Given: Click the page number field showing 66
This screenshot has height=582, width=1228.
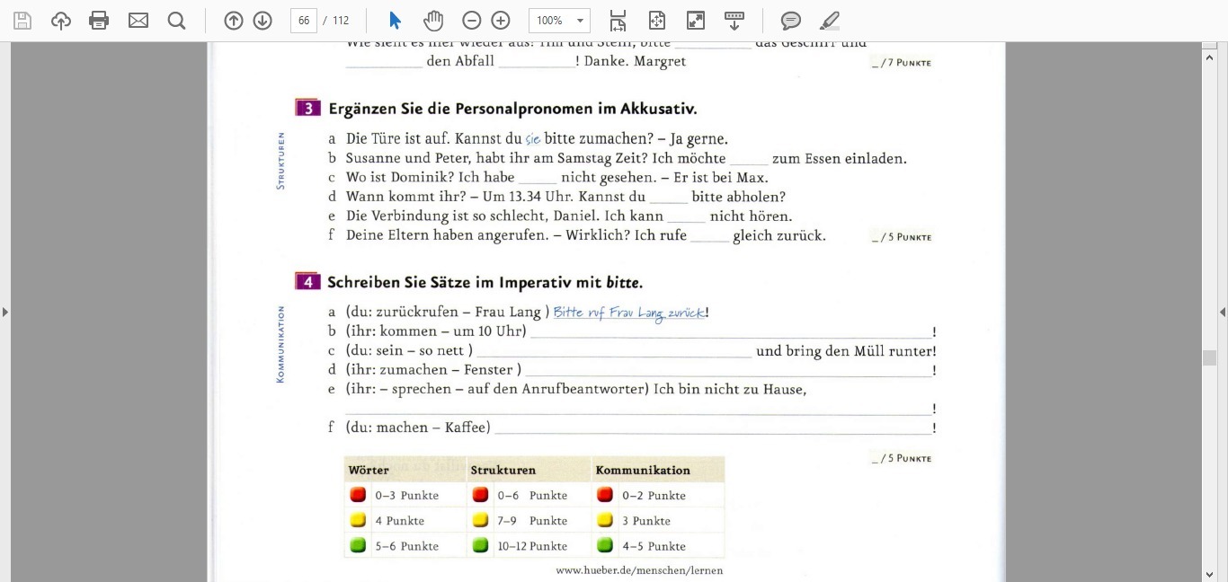Looking at the screenshot, I should [x=304, y=21].
